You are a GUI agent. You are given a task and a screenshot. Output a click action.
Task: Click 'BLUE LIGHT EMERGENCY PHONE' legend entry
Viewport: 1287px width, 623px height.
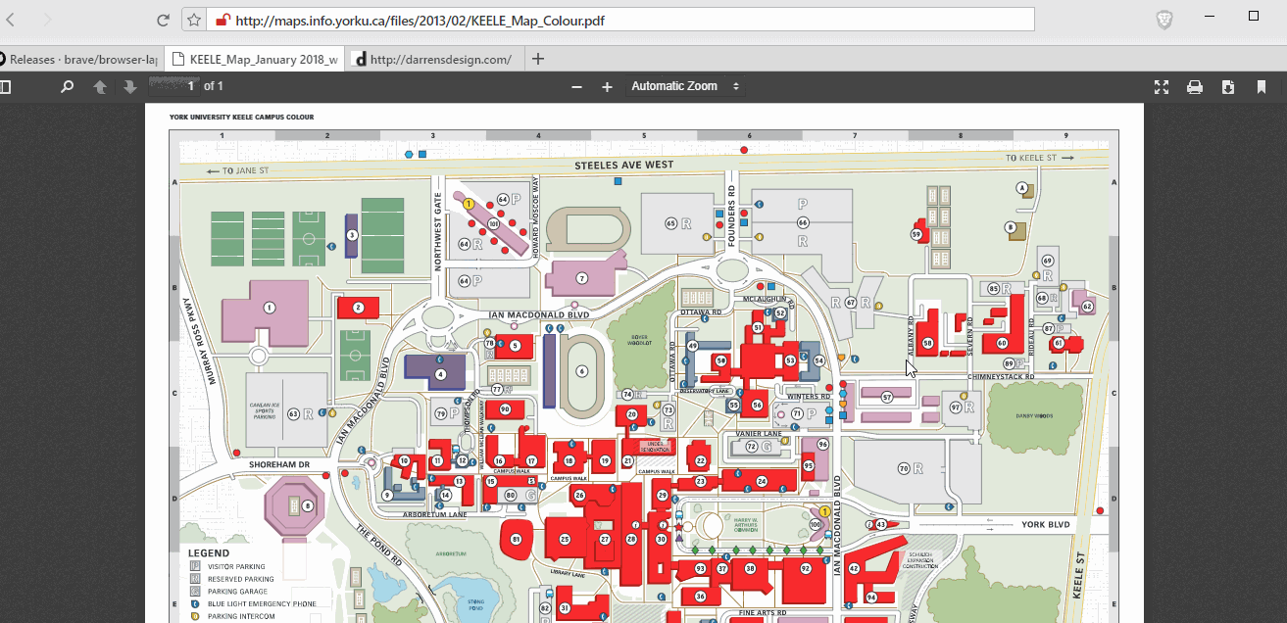[262, 604]
